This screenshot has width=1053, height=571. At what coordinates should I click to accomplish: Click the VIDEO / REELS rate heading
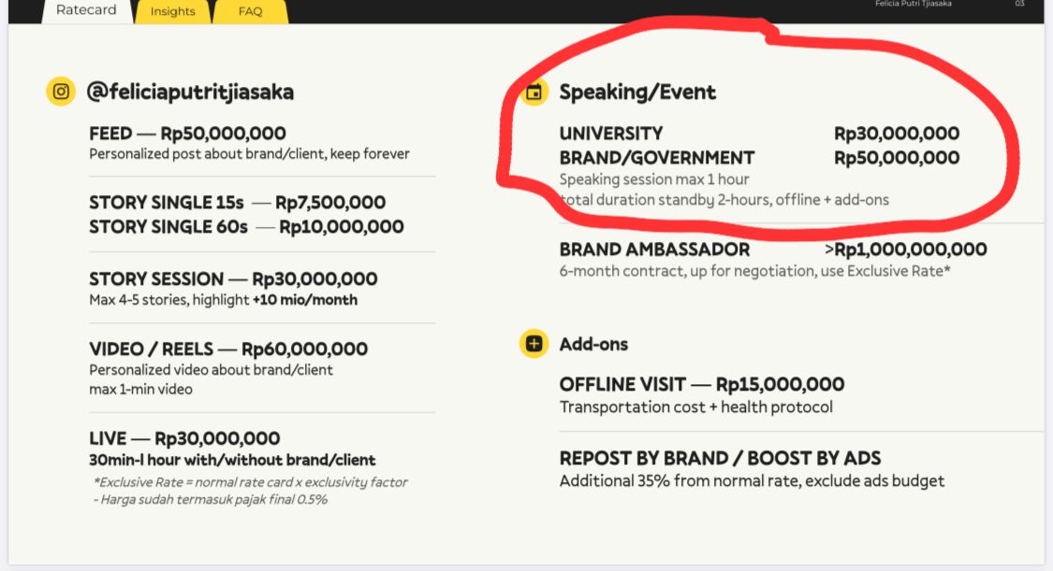coord(228,349)
